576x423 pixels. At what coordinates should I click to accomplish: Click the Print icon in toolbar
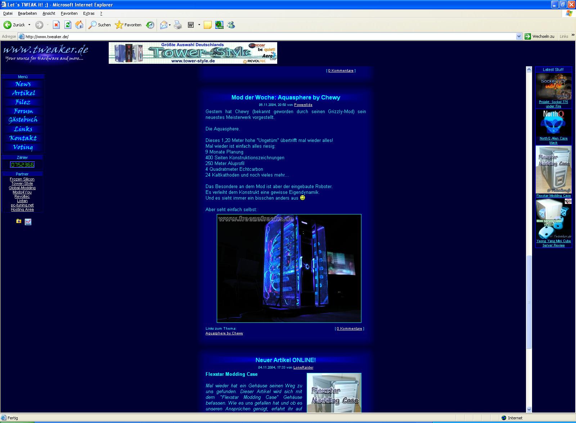[x=178, y=25]
